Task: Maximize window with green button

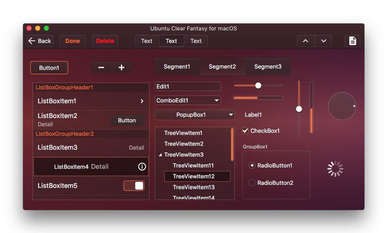Action: point(46,28)
